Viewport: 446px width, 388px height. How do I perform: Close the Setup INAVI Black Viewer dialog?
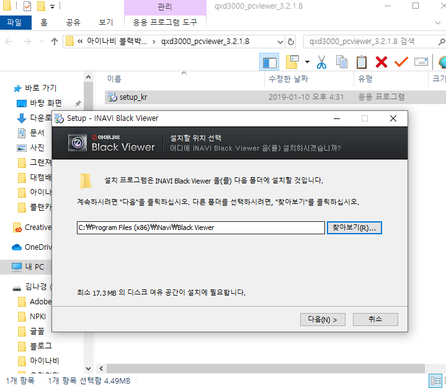point(393,118)
